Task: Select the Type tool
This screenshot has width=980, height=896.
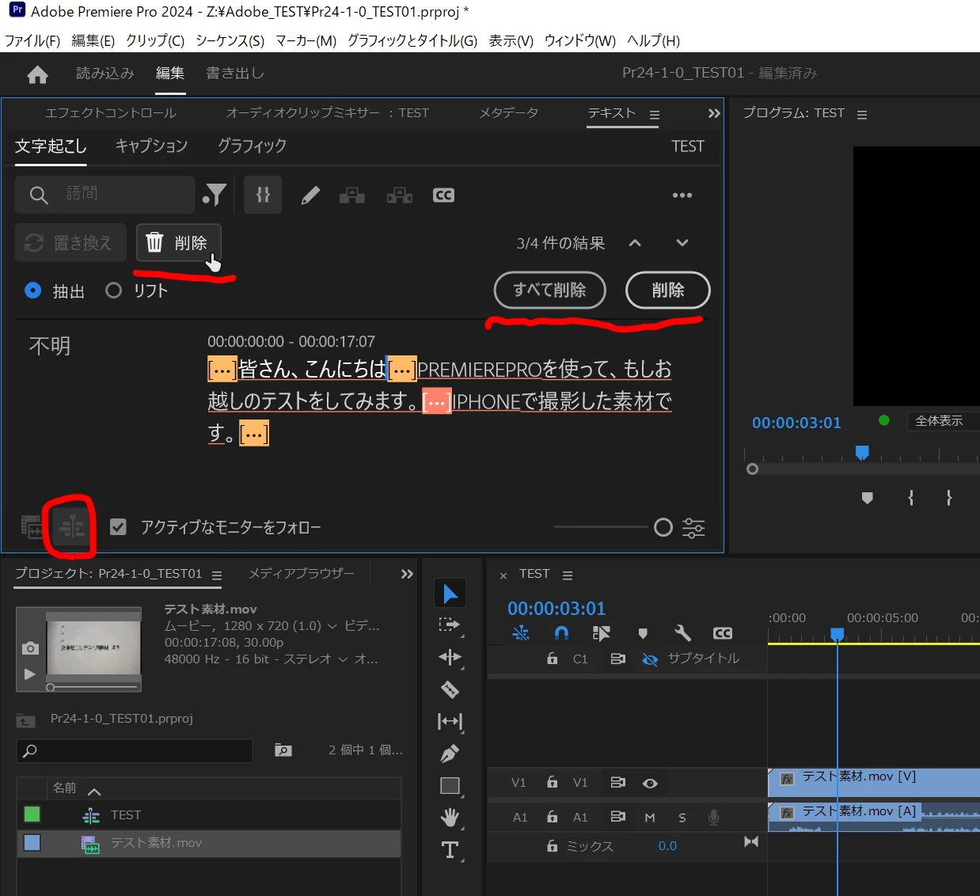Action: pos(450,849)
